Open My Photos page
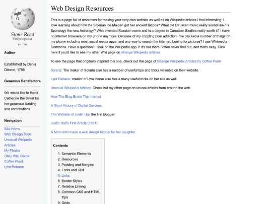This screenshot has width=272, height=204. pos(12,151)
